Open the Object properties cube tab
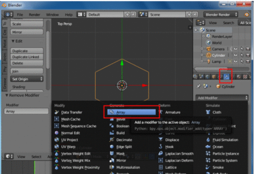The image size is (254, 174). pyautogui.click(x=214, y=77)
